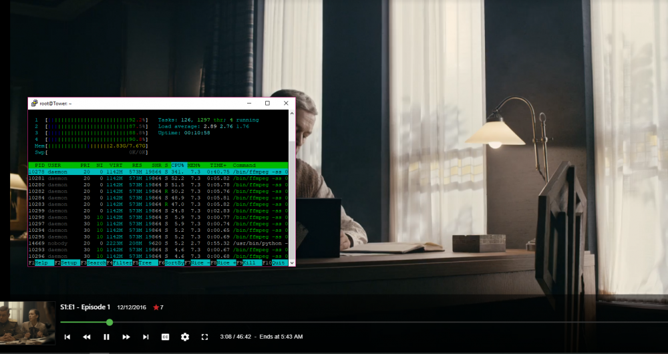Image resolution: width=668 pixels, height=354 pixels.
Task: Select process row with PID 10295
Action: [158, 237]
